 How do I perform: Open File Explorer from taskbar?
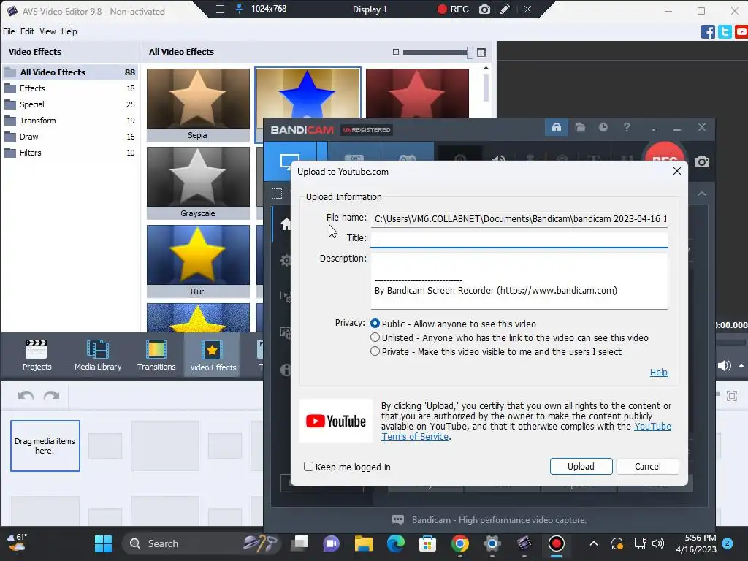click(364, 543)
